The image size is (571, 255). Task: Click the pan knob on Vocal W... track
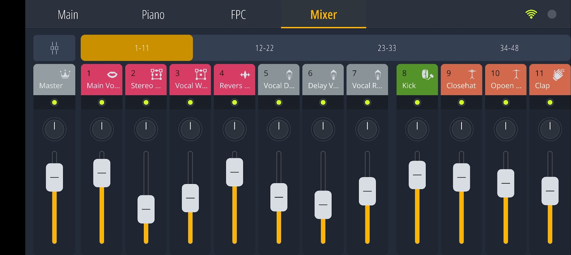[x=190, y=129]
